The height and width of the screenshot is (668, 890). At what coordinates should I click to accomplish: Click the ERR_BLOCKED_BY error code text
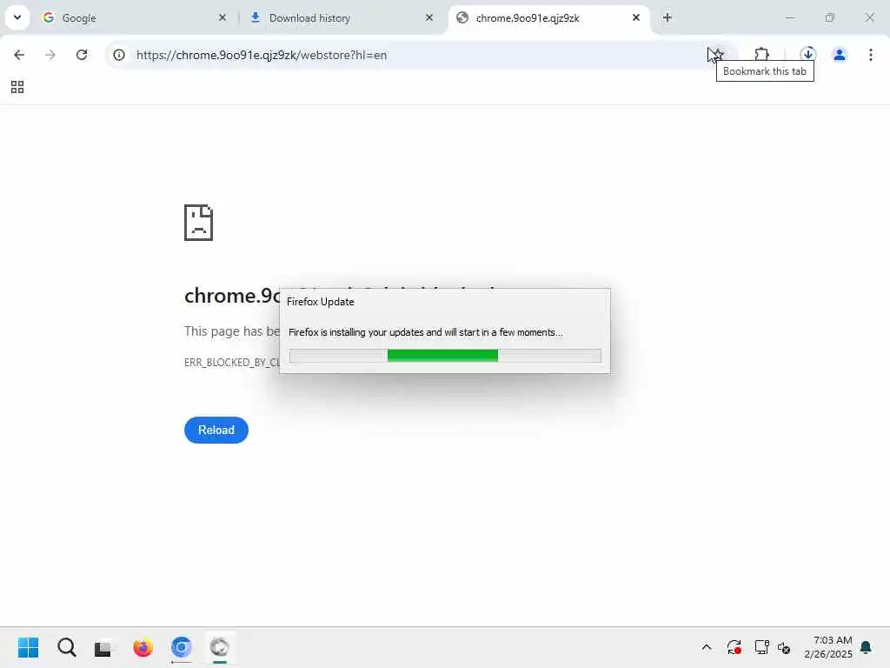[x=231, y=363]
